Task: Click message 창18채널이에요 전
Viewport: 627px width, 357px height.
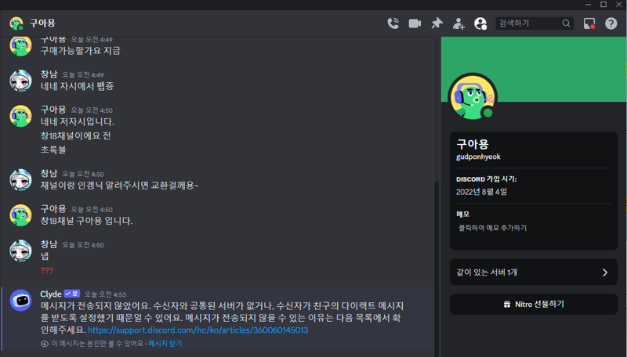Action: (75, 135)
